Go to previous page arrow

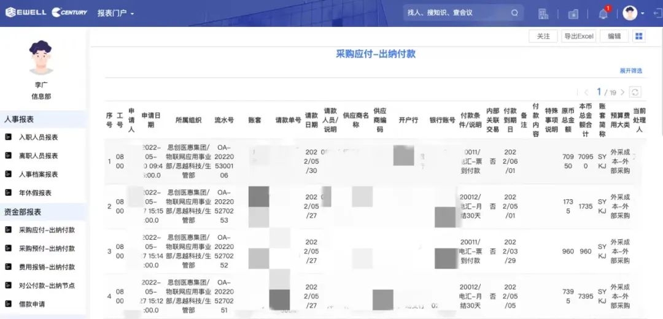[x=586, y=92]
